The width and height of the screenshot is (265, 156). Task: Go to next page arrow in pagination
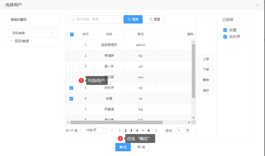(x=156, y=130)
